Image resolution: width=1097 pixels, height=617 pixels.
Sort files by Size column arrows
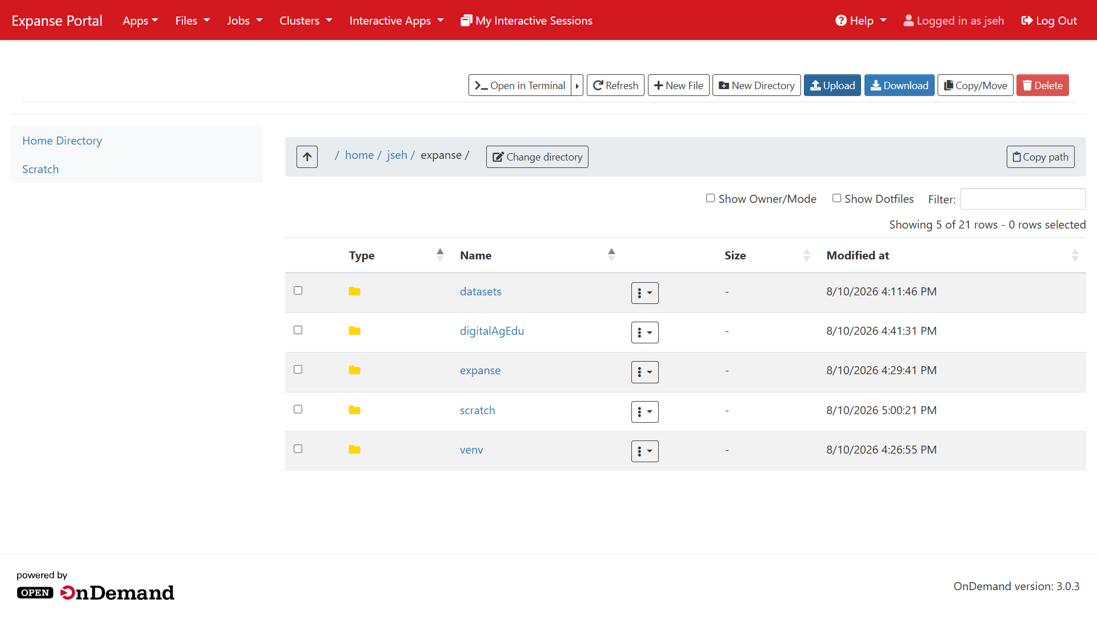click(x=807, y=255)
